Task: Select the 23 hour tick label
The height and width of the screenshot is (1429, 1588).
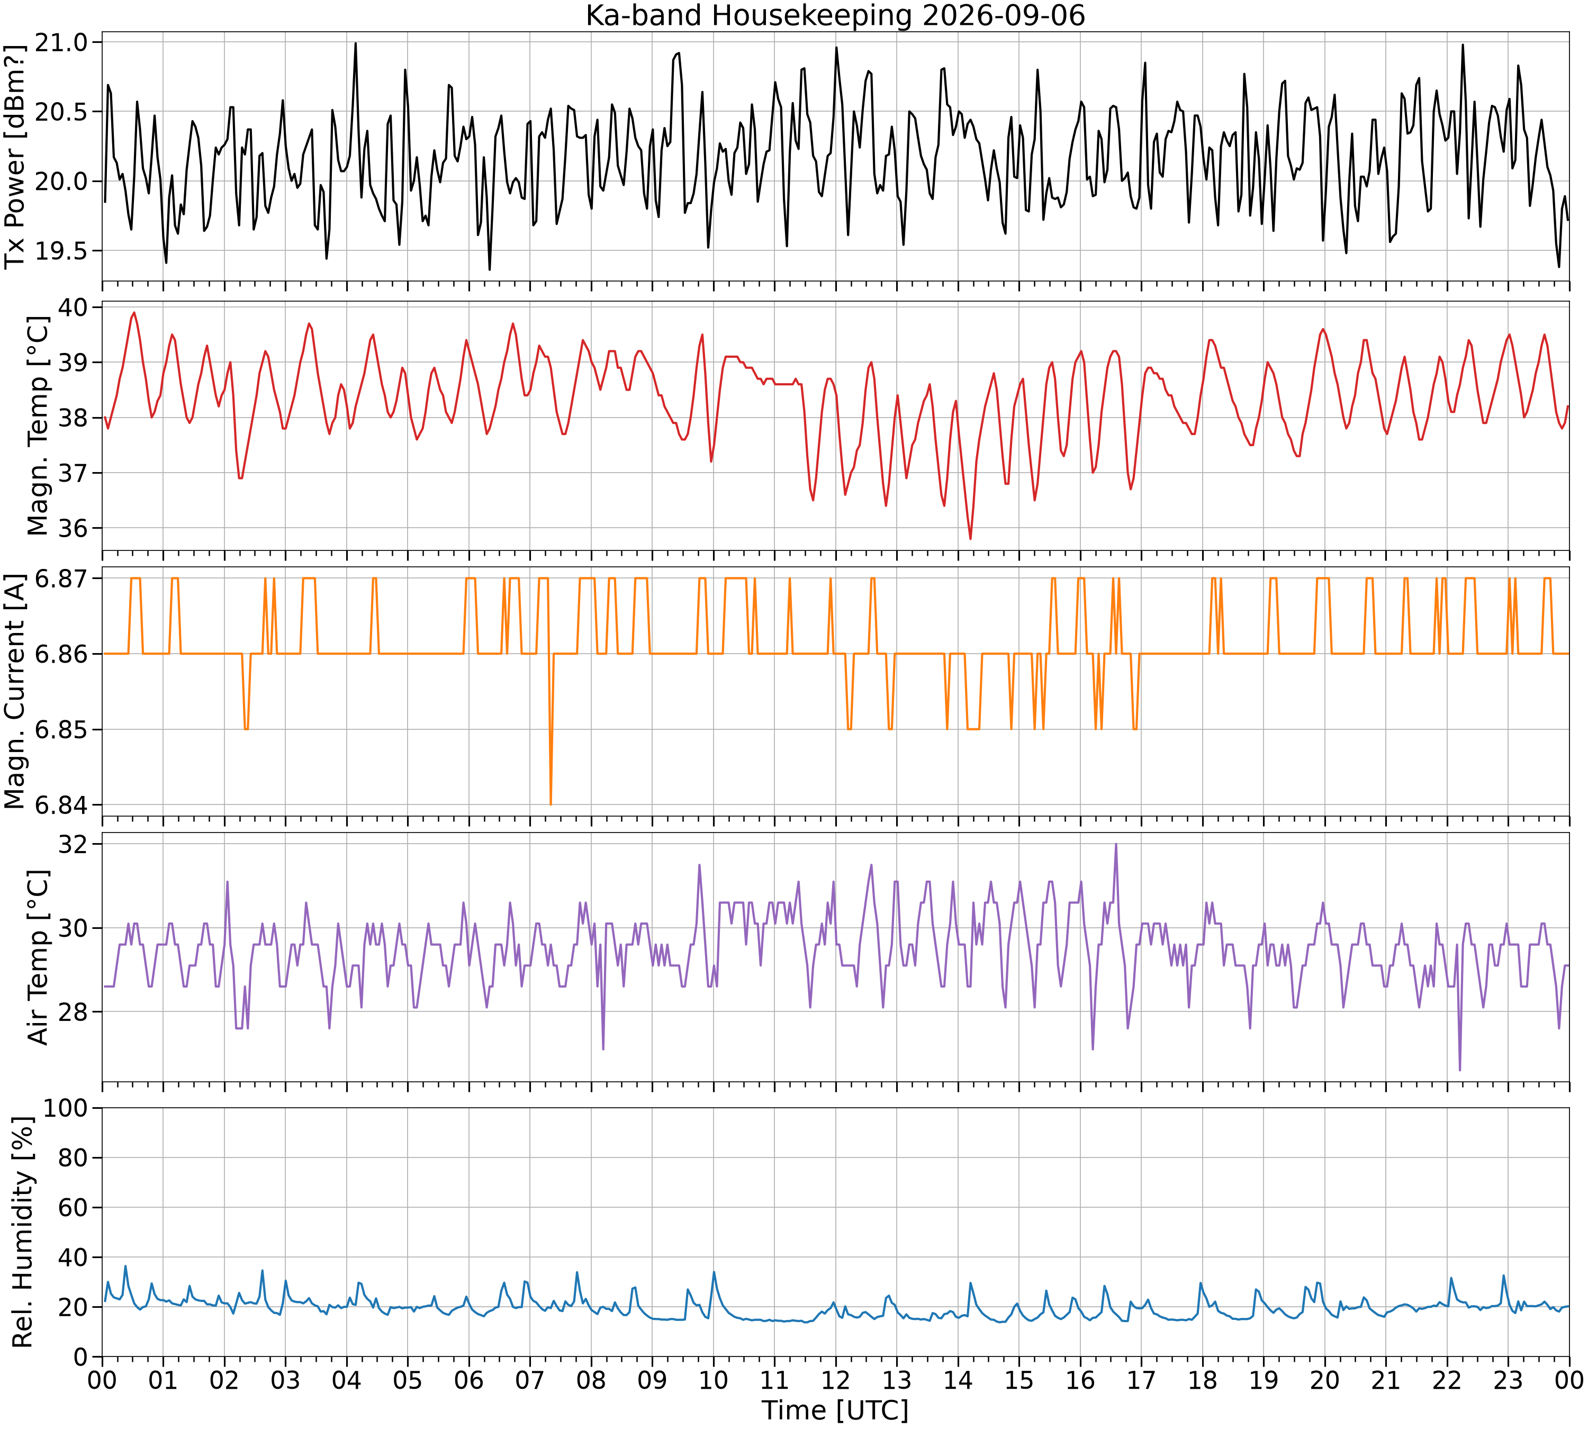Action: pyautogui.click(x=1508, y=1380)
